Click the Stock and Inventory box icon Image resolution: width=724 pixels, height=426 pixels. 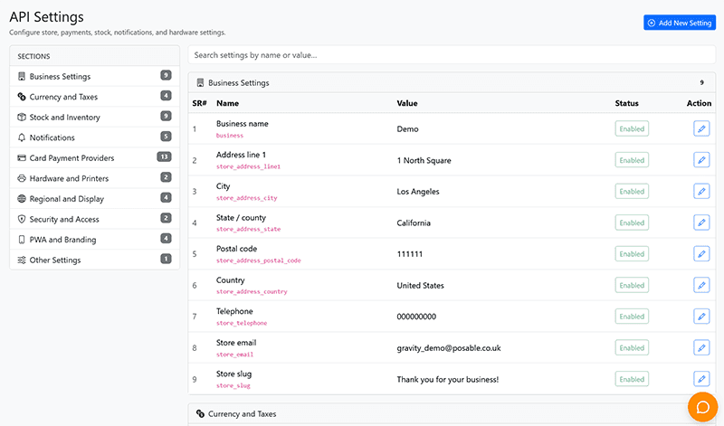[x=22, y=118]
